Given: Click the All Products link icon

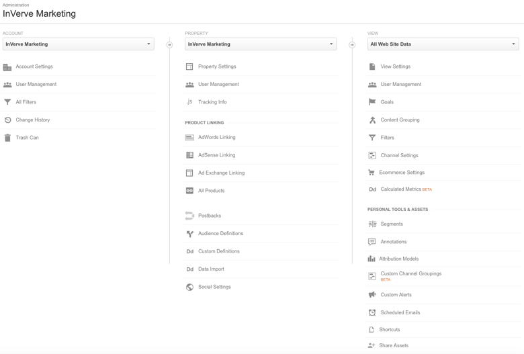Looking at the screenshot, I should pyautogui.click(x=189, y=191).
